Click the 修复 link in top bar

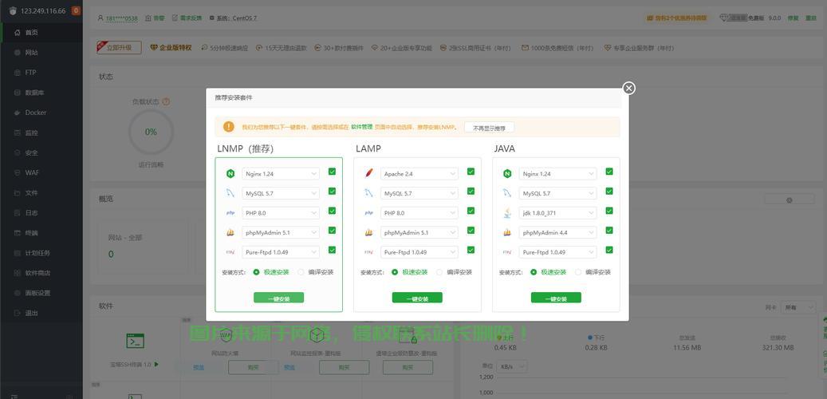(794, 18)
